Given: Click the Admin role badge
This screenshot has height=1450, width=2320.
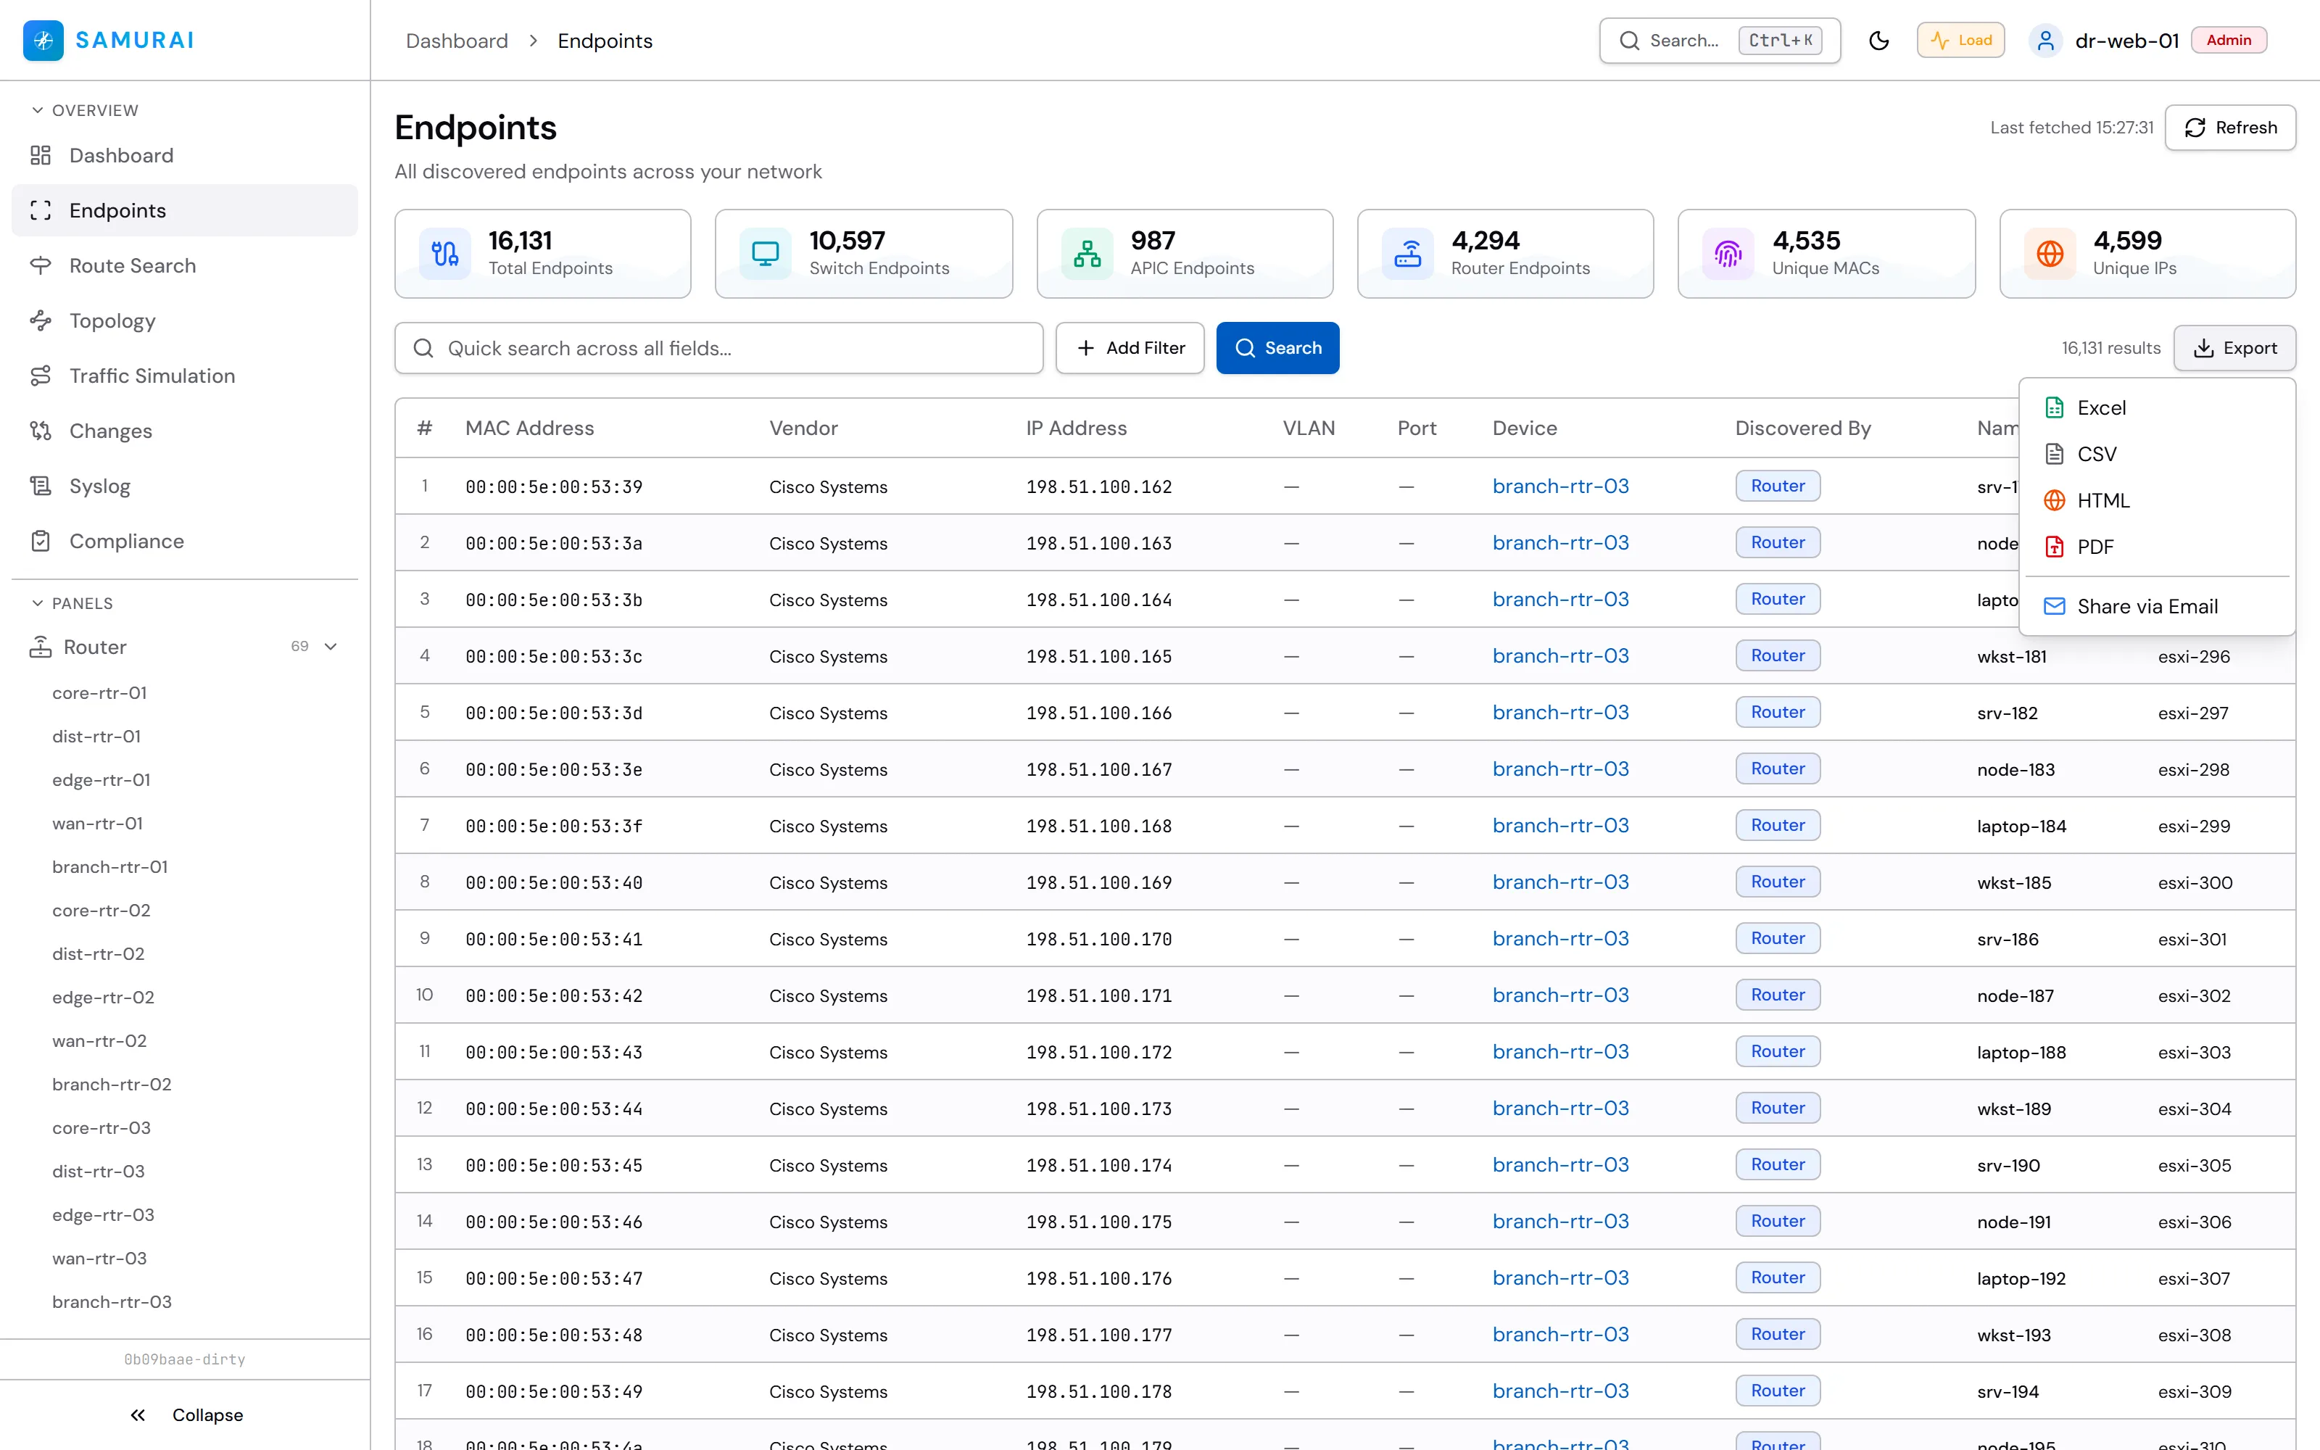Looking at the screenshot, I should click(2229, 41).
